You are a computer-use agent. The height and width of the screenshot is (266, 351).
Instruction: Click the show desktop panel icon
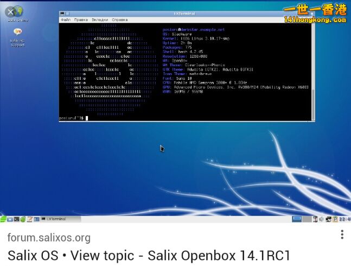click(x=37, y=219)
